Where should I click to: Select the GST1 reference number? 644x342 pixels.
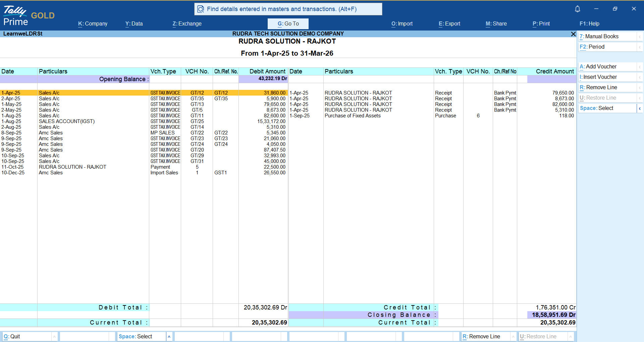click(221, 173)
